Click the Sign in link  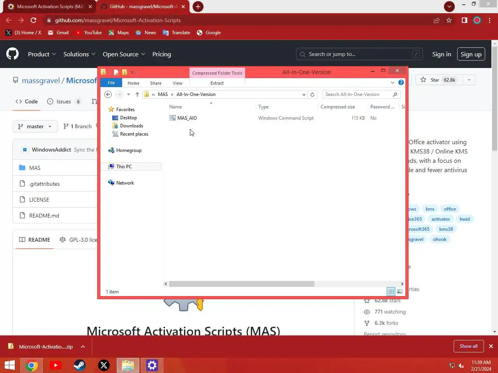point(441,54)
